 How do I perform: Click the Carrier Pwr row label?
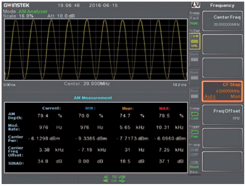(x=15, y=139)
